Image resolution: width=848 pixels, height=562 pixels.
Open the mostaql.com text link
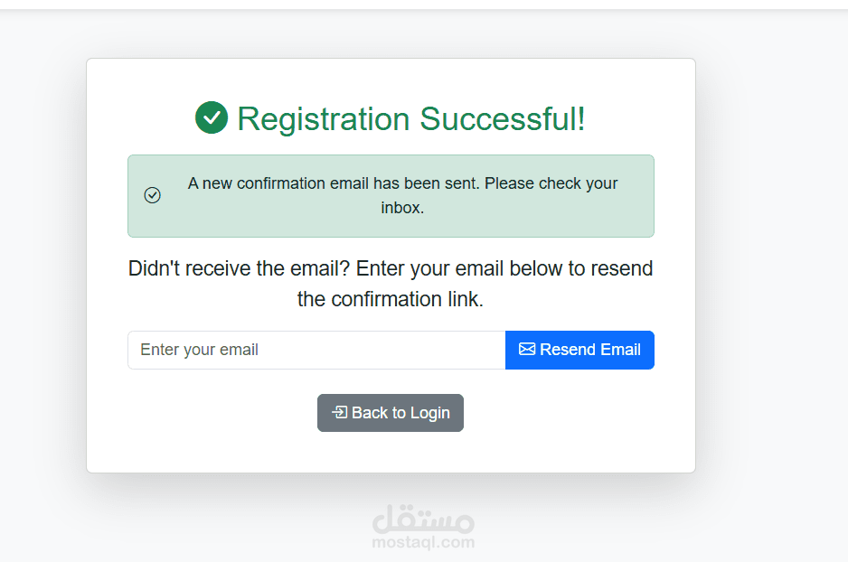(x=423, y=542)
